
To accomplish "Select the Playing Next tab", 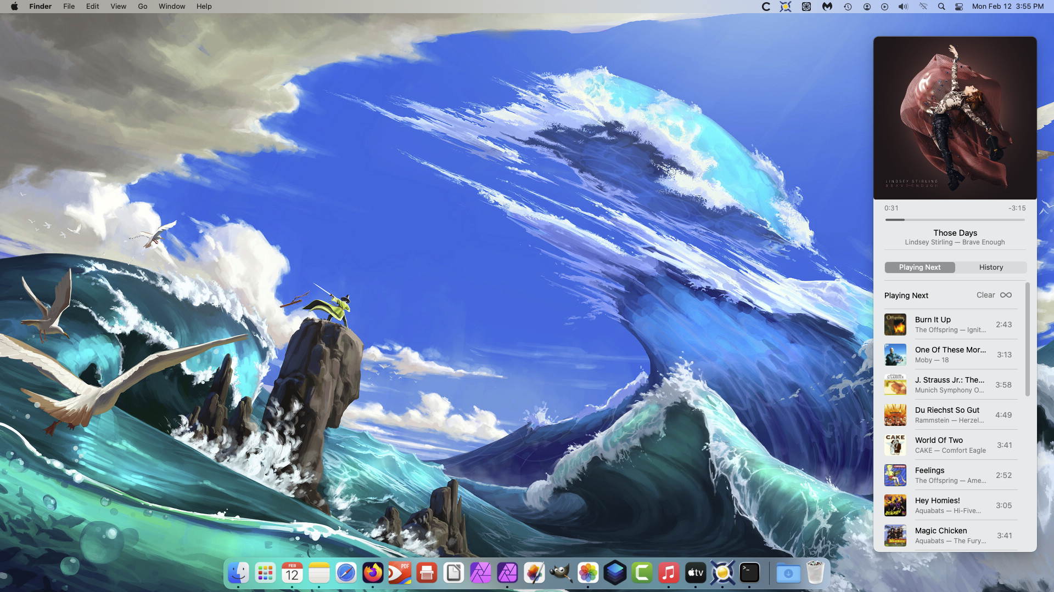I will (x=920, y=267).
